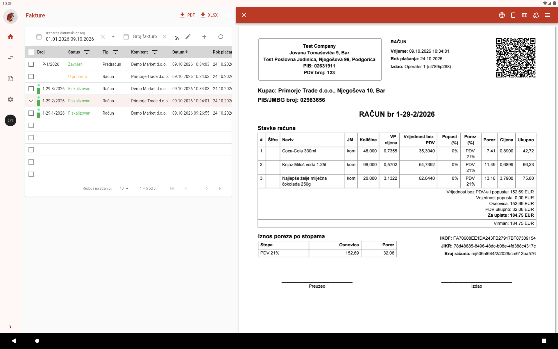Go to last page of invoices
Image resolution: width=558 pixels, height=349 pixels.
tap(221, 188)
